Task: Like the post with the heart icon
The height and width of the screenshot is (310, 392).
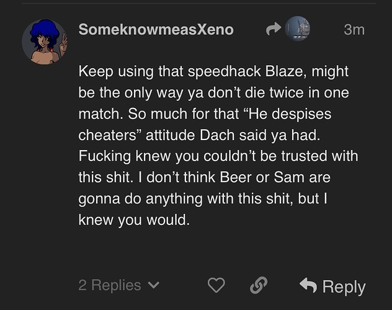Action: pos(216,285)
